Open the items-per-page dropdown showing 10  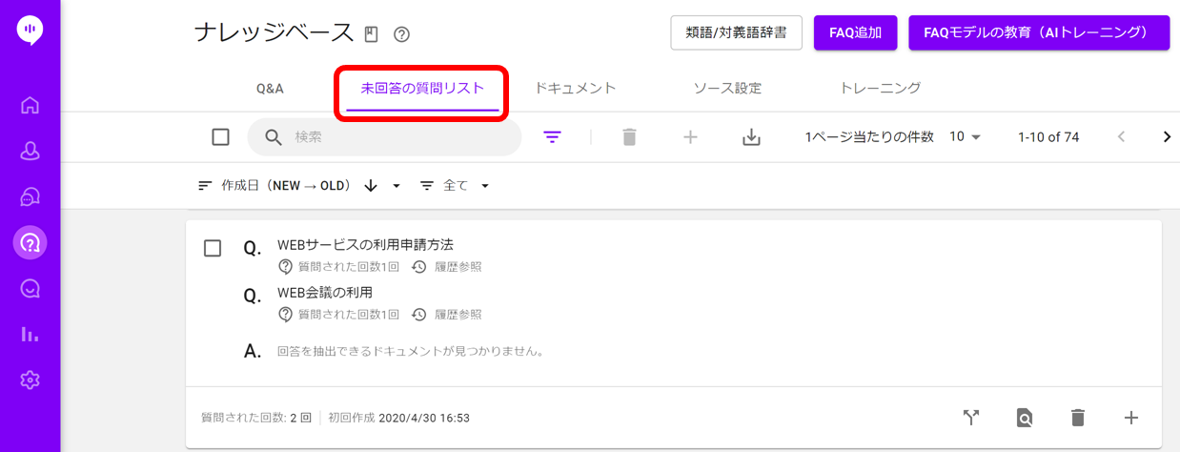click(966, 137)
